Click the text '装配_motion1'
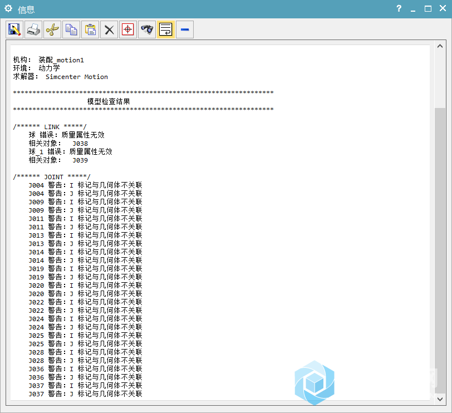 tap(61, 60)
